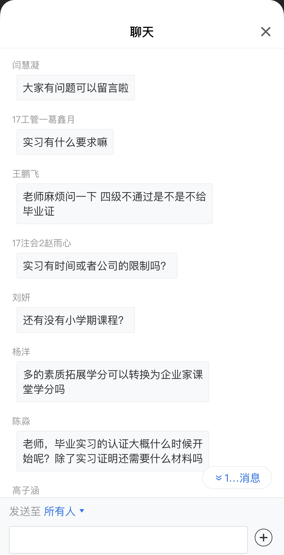The image size is (284, 555).
Task: Focus the message text input box
Action: [128, 539]
